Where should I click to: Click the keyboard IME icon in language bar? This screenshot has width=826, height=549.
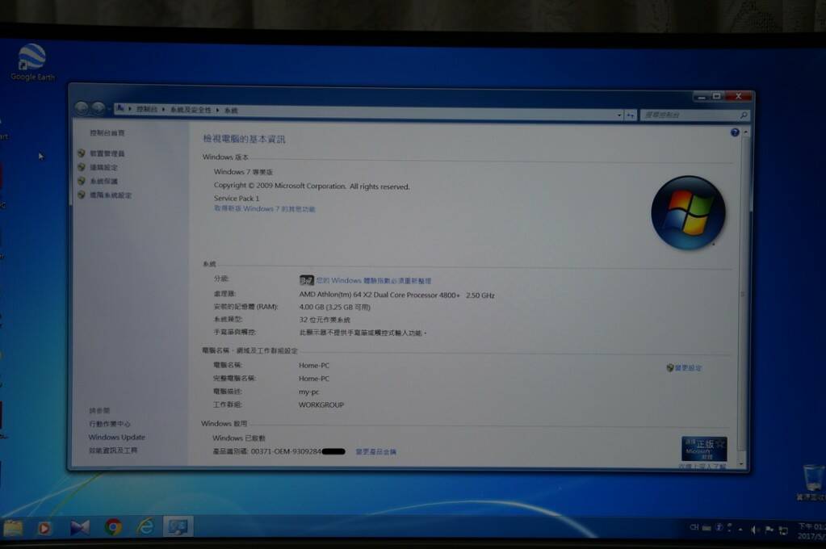(707, 528)
